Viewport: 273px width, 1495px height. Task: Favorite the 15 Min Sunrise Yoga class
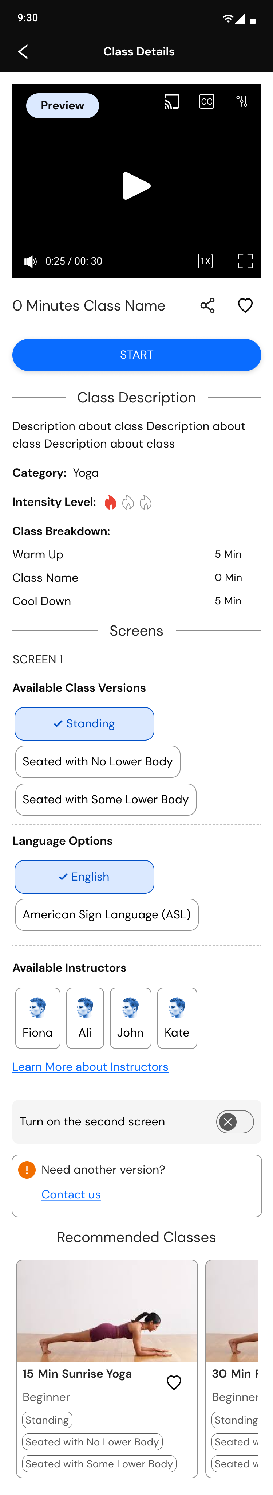point(174,1382)
